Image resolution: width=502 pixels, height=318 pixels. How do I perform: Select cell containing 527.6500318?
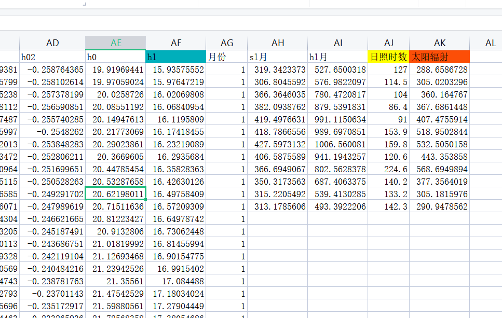click(x=338, y=70)
